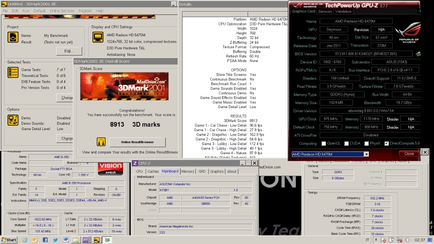
Task: Click the IT language indicator in tray
Action: [x=368, y=240]
